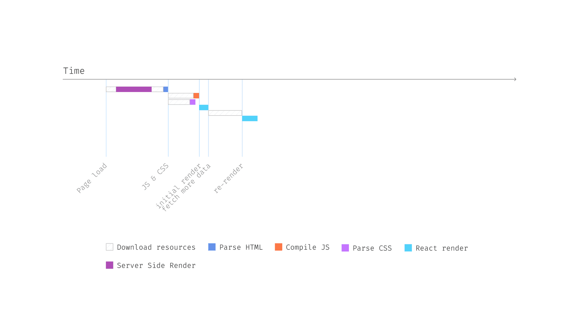Click the "Page load" timeline label
The image size is (579, 318).
click(x=92, y=178)
